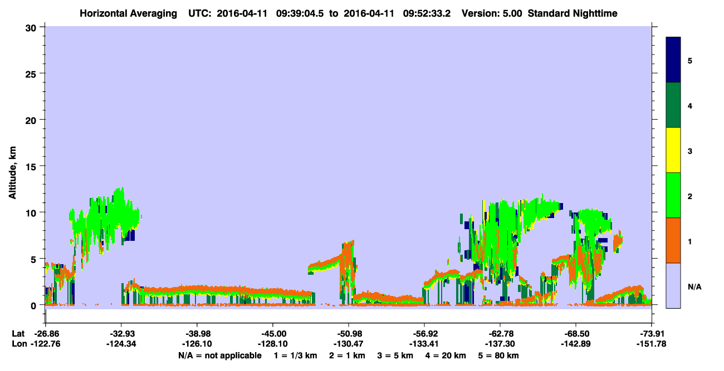The image size is (724, 371).
Task: Click the dark green colorbar segment labeled 4
Action: 673,105
